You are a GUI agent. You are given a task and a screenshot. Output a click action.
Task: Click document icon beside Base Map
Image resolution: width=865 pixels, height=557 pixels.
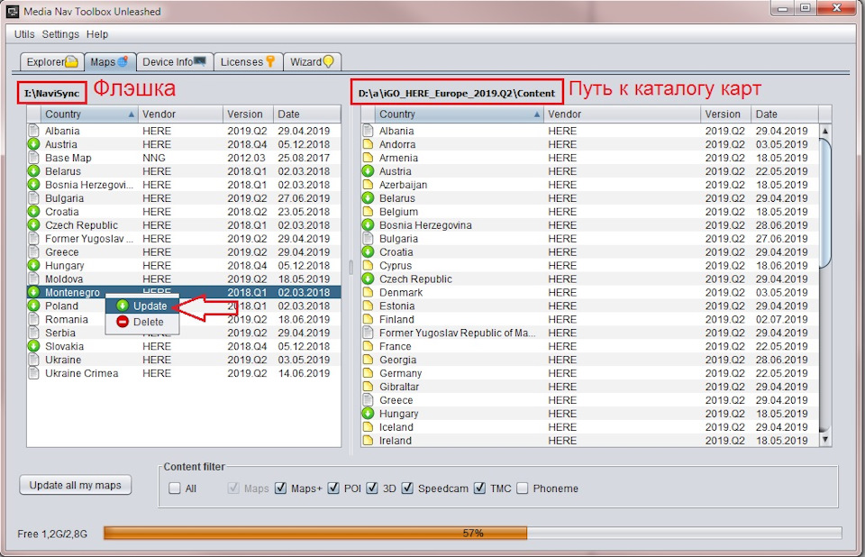click(x=33, y=158)
